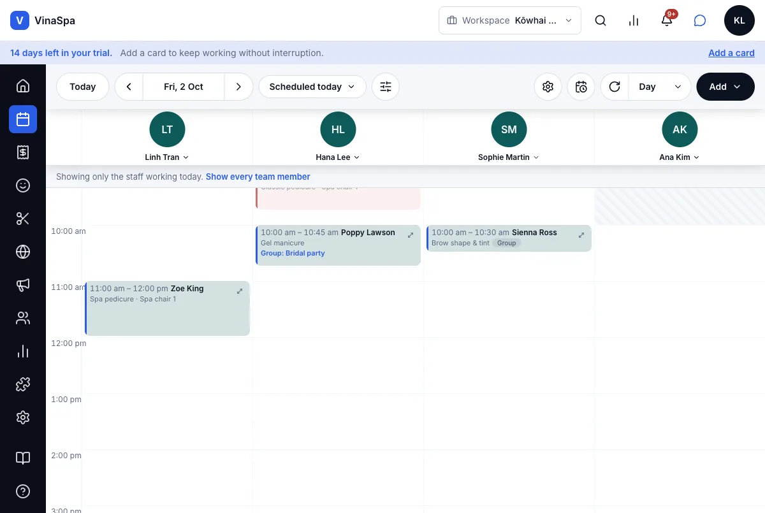This screenshot has height=513, width=765.
Task: Open the megaphone marketing icon
Action: click(23, 285)
